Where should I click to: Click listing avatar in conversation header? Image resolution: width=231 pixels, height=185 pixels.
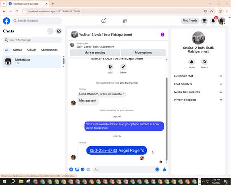74,34
